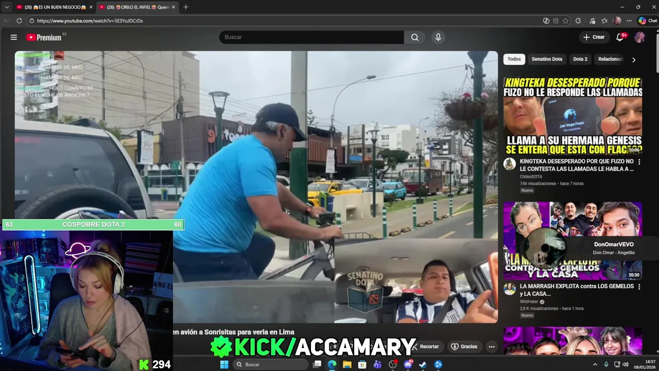Open a new browser tab
Viewport: 659px width, 371px height.
click(186, 7)
